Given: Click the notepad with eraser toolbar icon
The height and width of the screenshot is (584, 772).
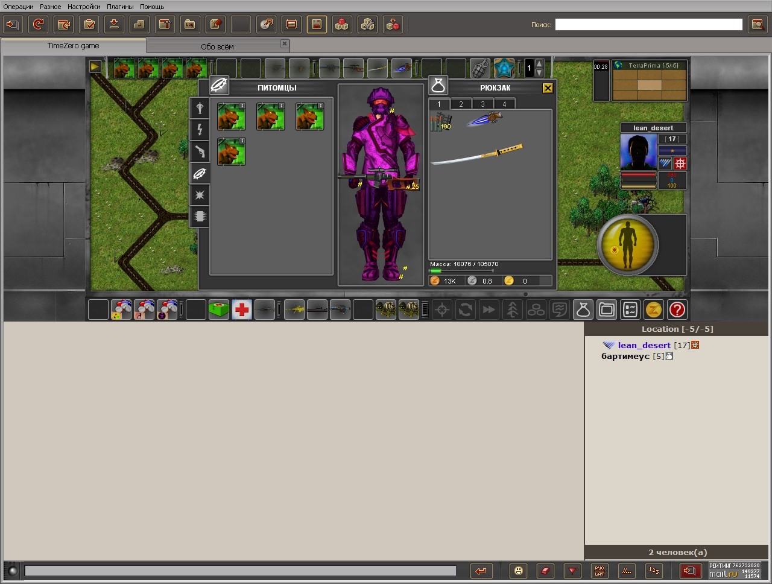Looking at the screenshot, I should 215,25.
